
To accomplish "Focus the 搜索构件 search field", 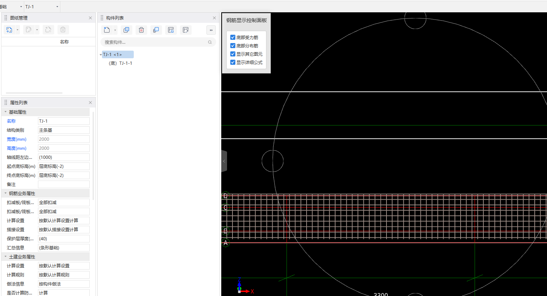I will click(x=158, y=42).
